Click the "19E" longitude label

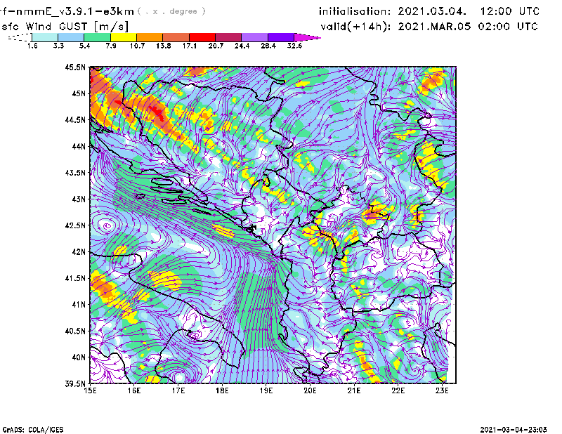266,390
